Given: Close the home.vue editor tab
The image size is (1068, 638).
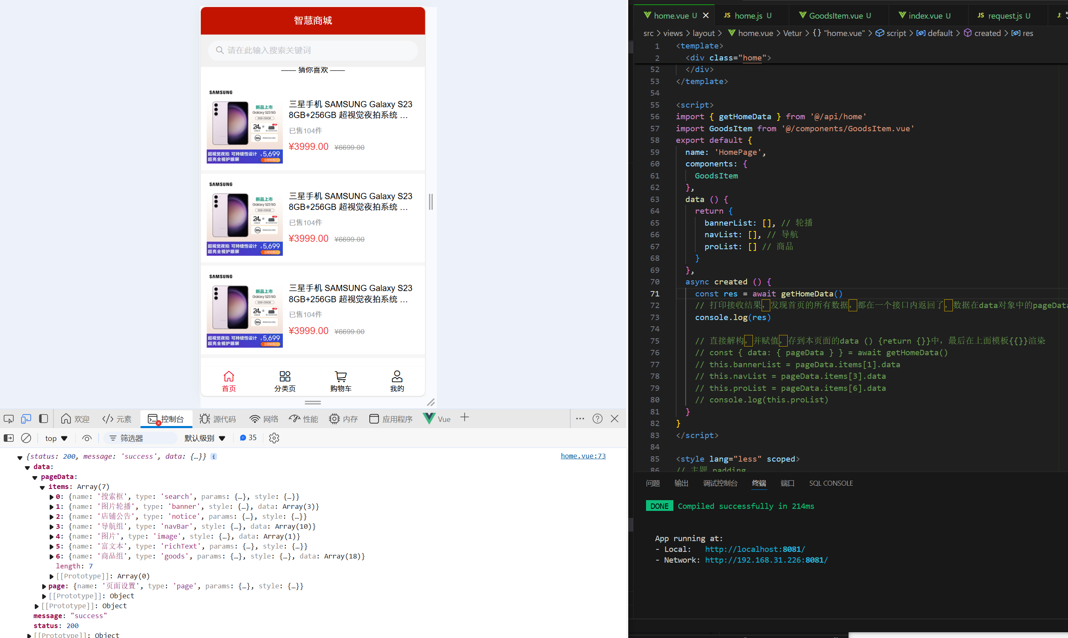Looking at the screenshot, I should click(706, 15).
